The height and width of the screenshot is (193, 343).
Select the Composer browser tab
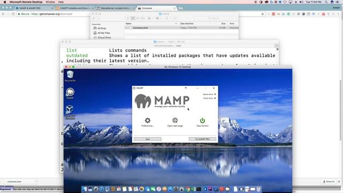click(x=156, y=8)
